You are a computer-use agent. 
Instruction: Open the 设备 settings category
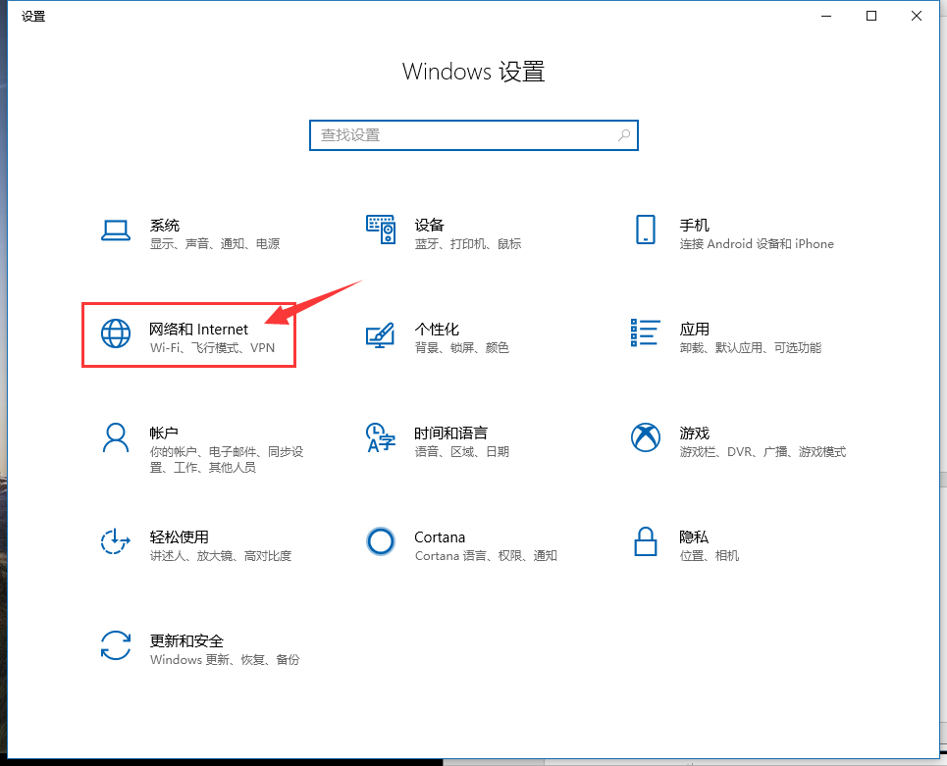(x=430, y=226)
